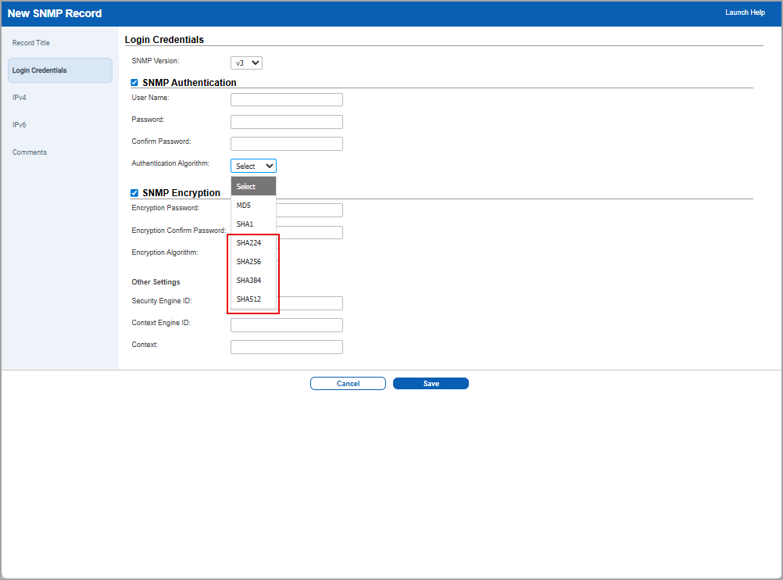This screenshot has height=580, width=783.
Task: Click the Context input field
Action: click(286, 346)
